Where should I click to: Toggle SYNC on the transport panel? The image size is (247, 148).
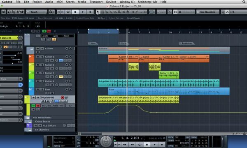170,146
